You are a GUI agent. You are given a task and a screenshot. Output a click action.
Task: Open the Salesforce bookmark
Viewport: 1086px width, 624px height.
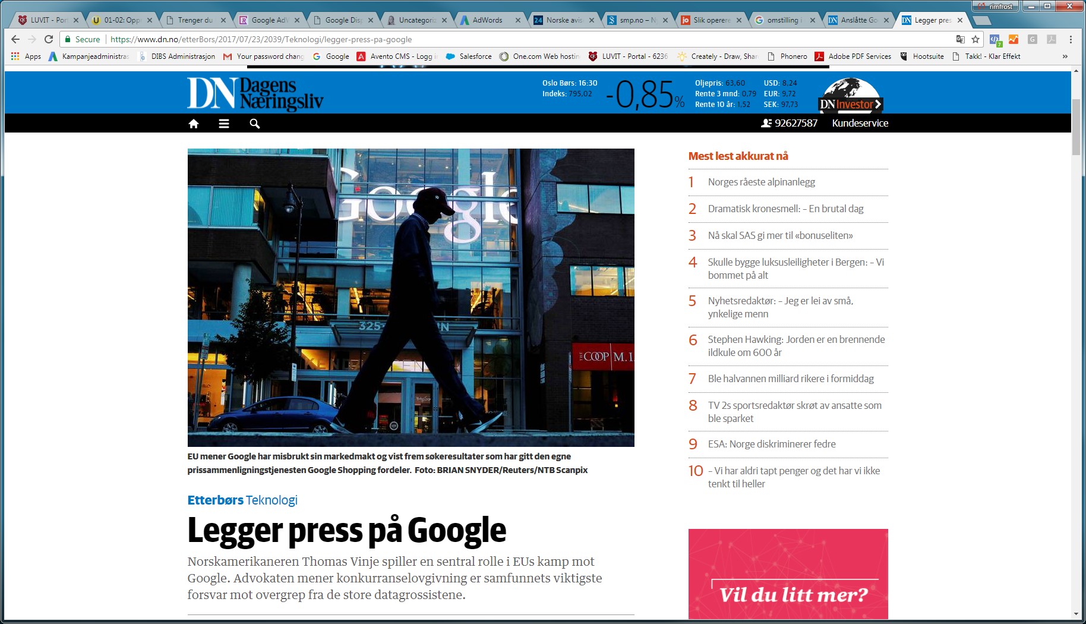click(469, 56)
